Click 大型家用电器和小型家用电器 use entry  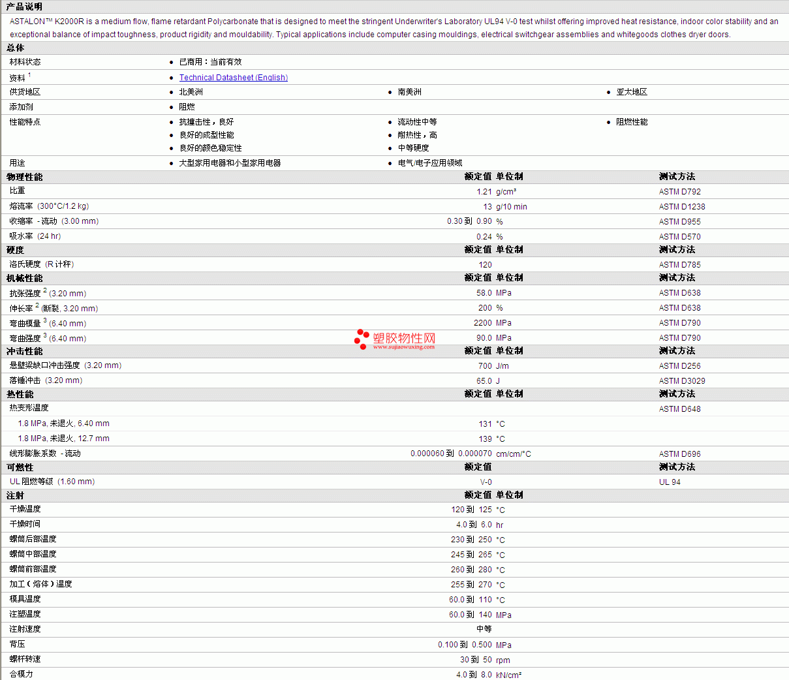[x=230, y=163]
